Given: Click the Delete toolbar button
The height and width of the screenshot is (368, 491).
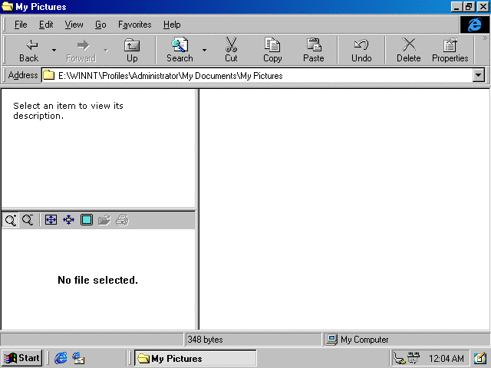Looking at the screenshot, I should 409,50.
